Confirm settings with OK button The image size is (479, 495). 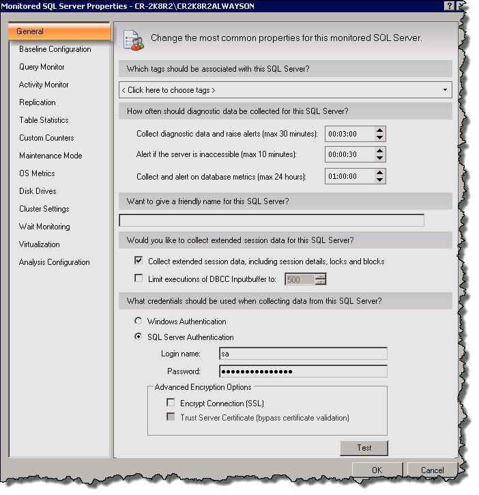pyautogui.click(x=377, y=470)
